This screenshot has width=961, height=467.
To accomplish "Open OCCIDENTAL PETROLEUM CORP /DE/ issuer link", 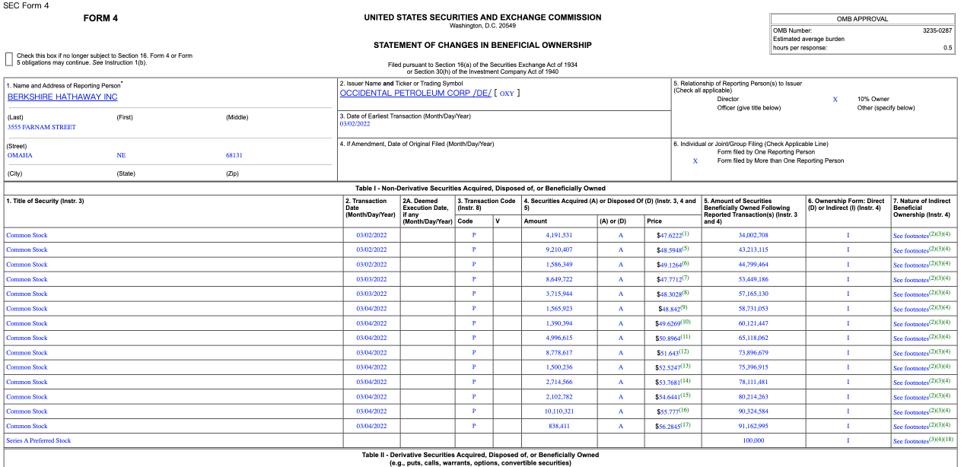I will point(415,93).
